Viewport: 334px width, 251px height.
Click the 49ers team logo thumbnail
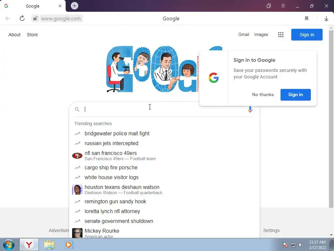point(77,156)
